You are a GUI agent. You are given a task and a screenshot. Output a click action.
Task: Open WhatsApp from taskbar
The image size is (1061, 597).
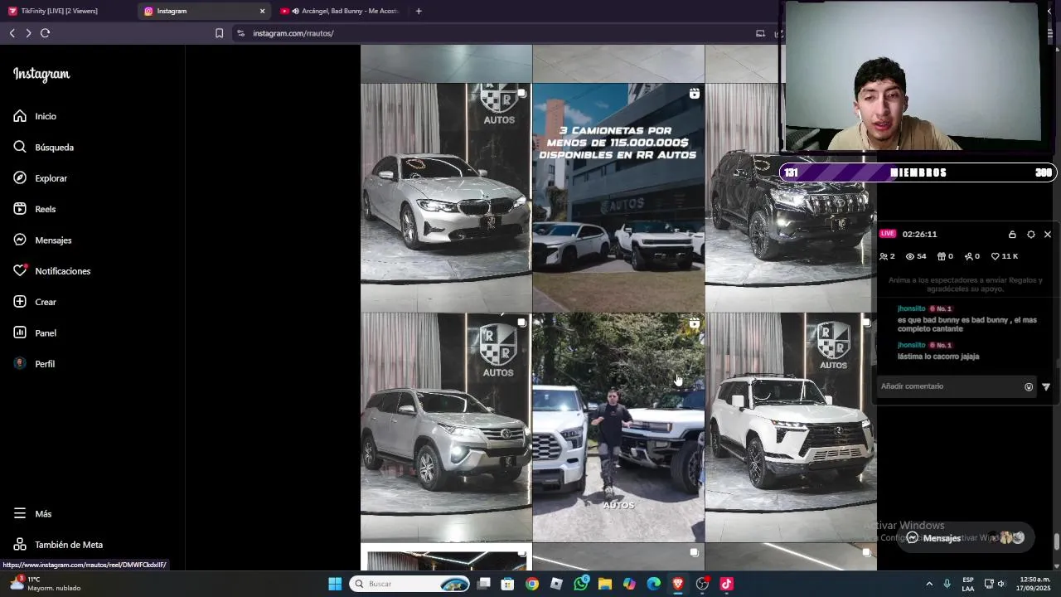coord(581,584)
